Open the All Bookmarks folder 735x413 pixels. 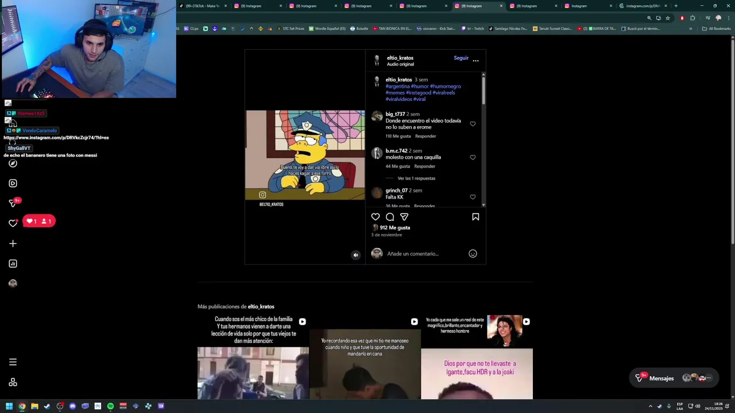click(x=716, y=29)
